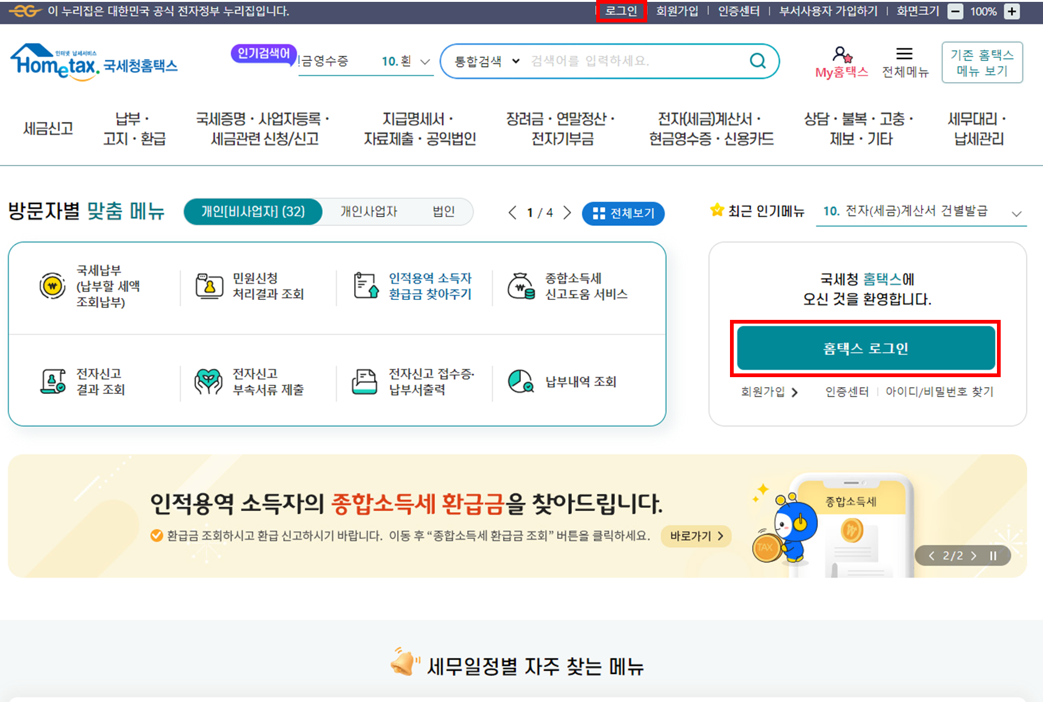Click the e-government logo in top bar
This screenshot has height=702, width=1043.
click(x=25, y=11)
